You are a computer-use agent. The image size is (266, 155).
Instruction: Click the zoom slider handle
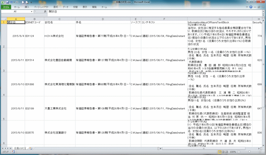point(249,152)
